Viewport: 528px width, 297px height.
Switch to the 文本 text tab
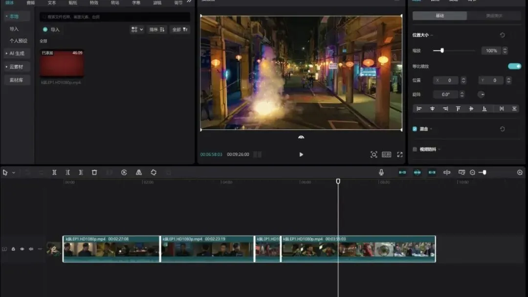point(52,2)
